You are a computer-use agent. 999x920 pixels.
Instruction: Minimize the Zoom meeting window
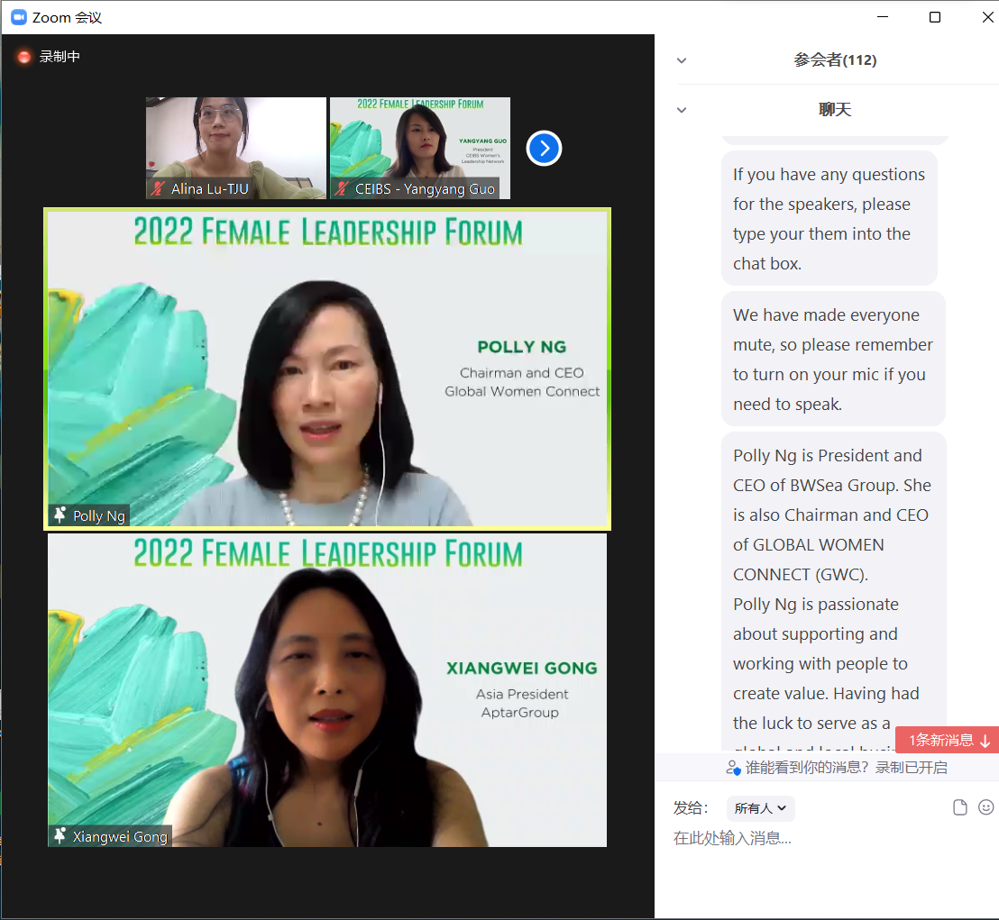point(883,17)
